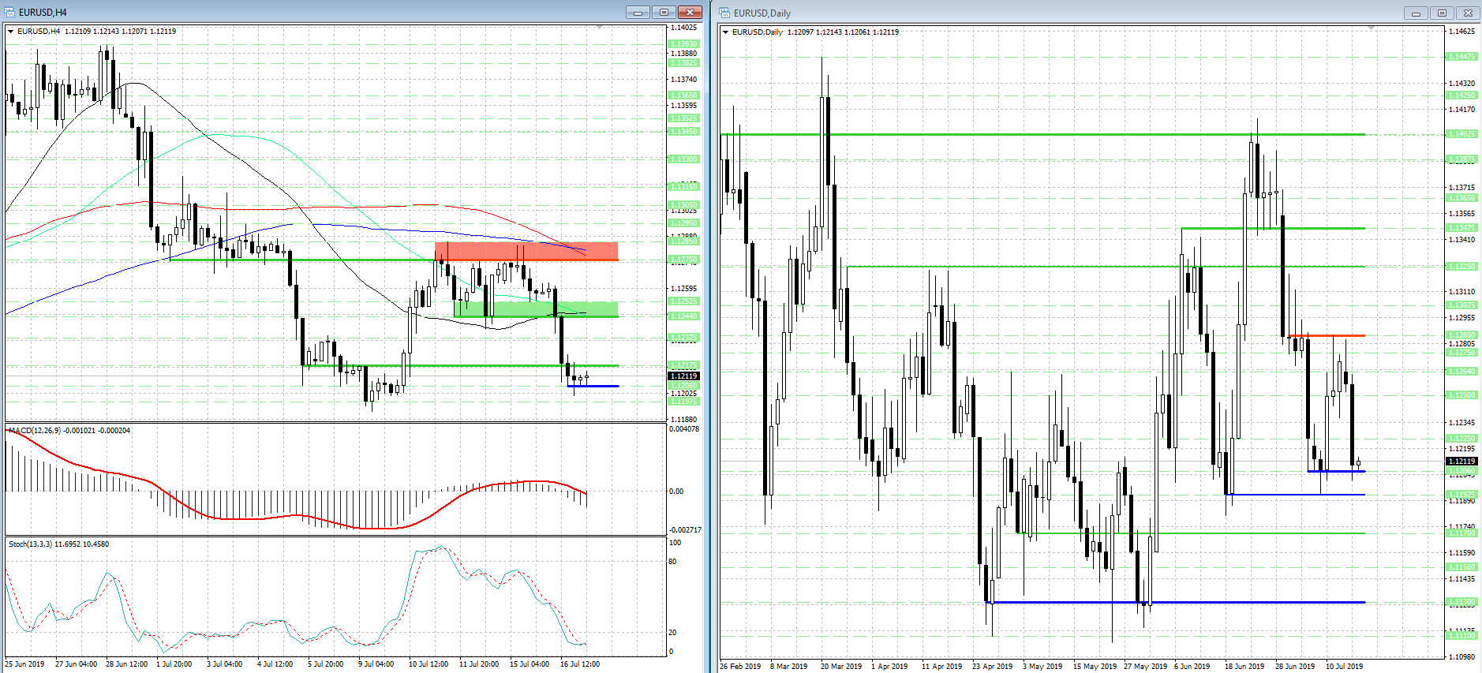
Task: Click the 1.13250 level label on Daily scale
Action: pyautogui.click(x=1461, y=267)
